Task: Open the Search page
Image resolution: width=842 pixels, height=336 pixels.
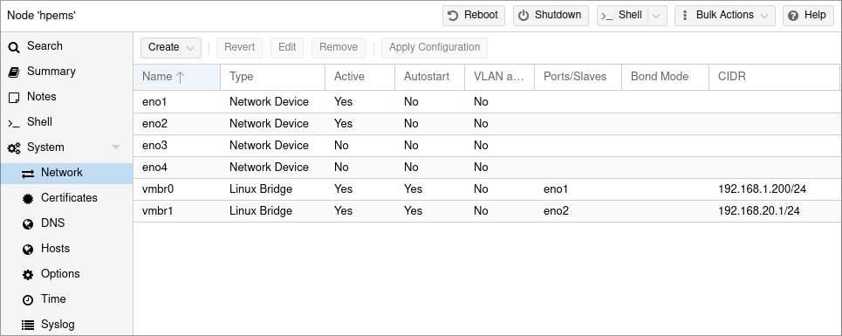Action: click(x=66, y=46)
